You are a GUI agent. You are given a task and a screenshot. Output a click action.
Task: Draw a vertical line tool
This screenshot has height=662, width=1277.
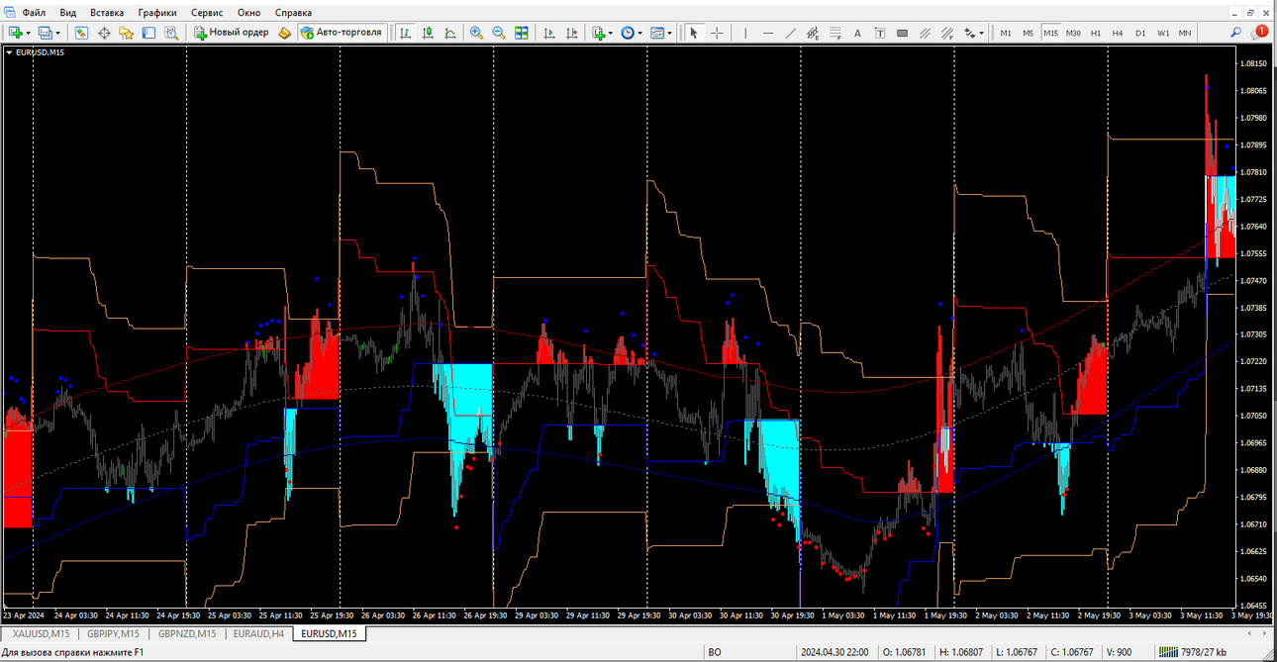(x=745, y=33)
